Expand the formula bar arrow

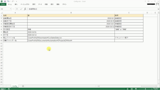(158, 9)
